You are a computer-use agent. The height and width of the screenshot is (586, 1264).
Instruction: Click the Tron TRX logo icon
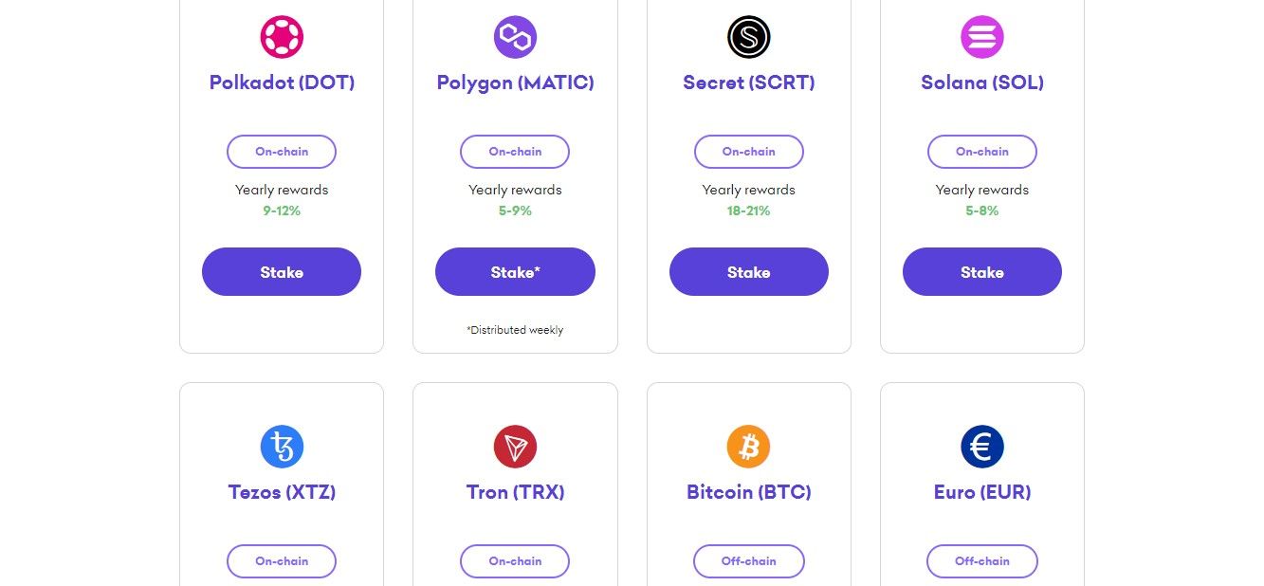[515, 447]
